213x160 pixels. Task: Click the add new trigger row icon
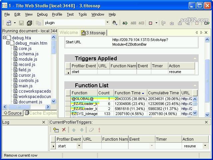point(56,130)
